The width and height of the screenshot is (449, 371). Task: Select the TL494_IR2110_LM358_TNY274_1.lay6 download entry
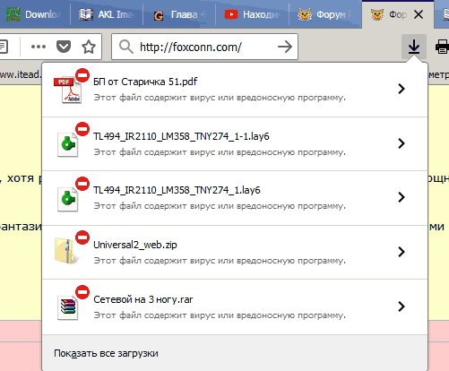235,198
